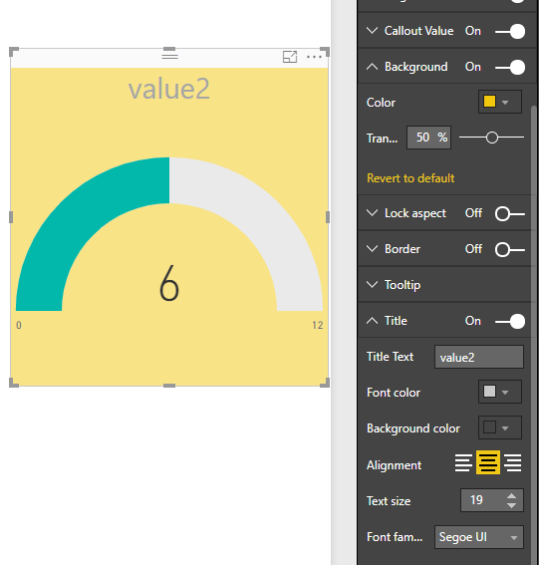Collapse the Title section
This screenshot has height=565, width=539.
pos(372,321)
